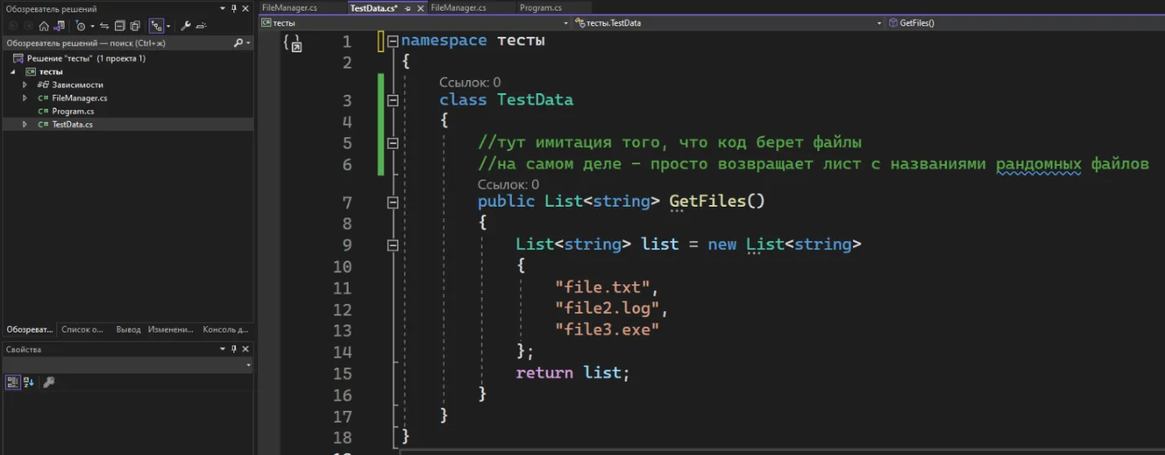This screenshot has width=1165, height=455.
Task: Click the Preview Selected Items icon
Action: click(x=201, y=26)
